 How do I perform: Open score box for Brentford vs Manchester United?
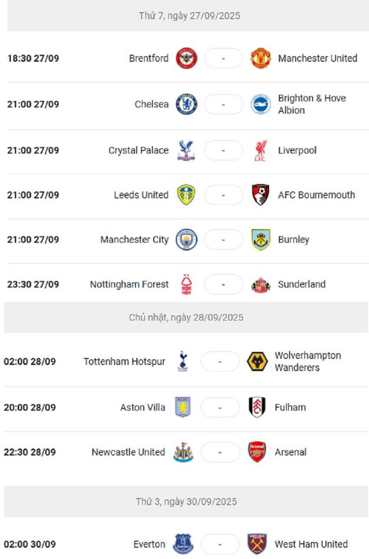(223, 58)
